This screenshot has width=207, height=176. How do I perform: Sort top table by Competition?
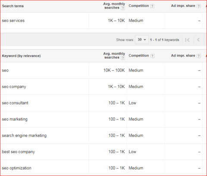(139, 6)
